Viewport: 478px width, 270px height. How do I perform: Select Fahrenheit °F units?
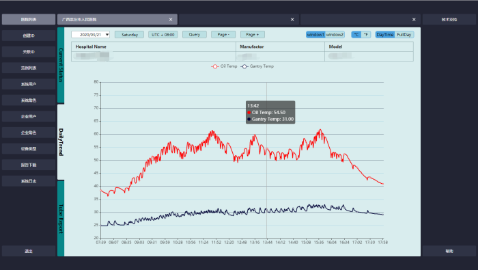[366, 35]
